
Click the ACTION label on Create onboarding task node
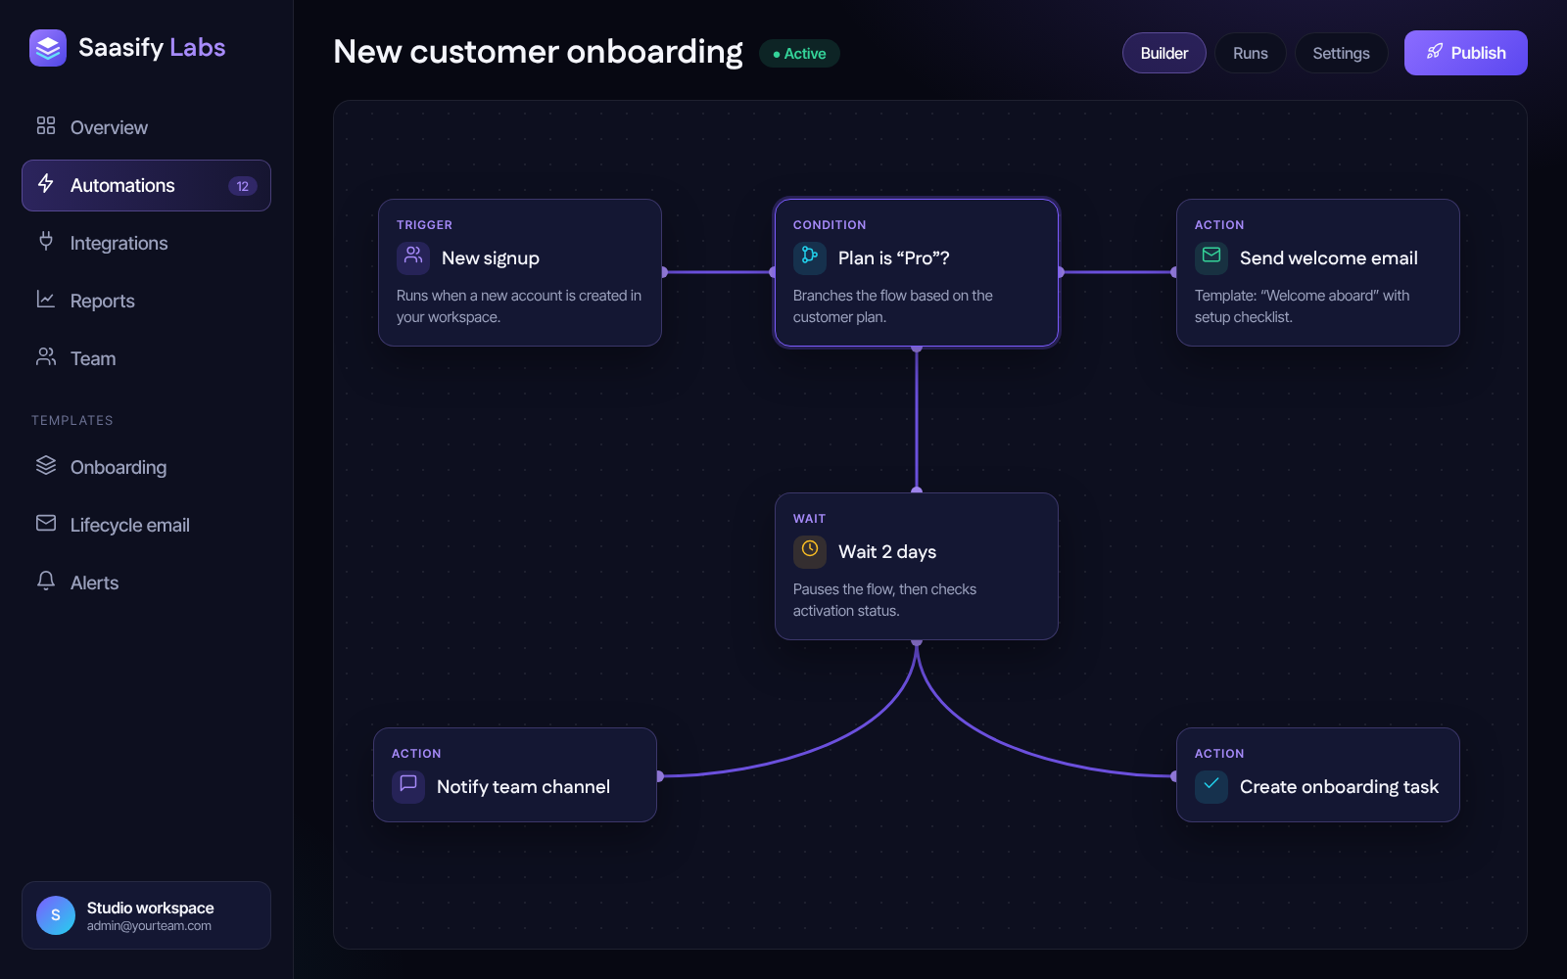point(1219,754)
